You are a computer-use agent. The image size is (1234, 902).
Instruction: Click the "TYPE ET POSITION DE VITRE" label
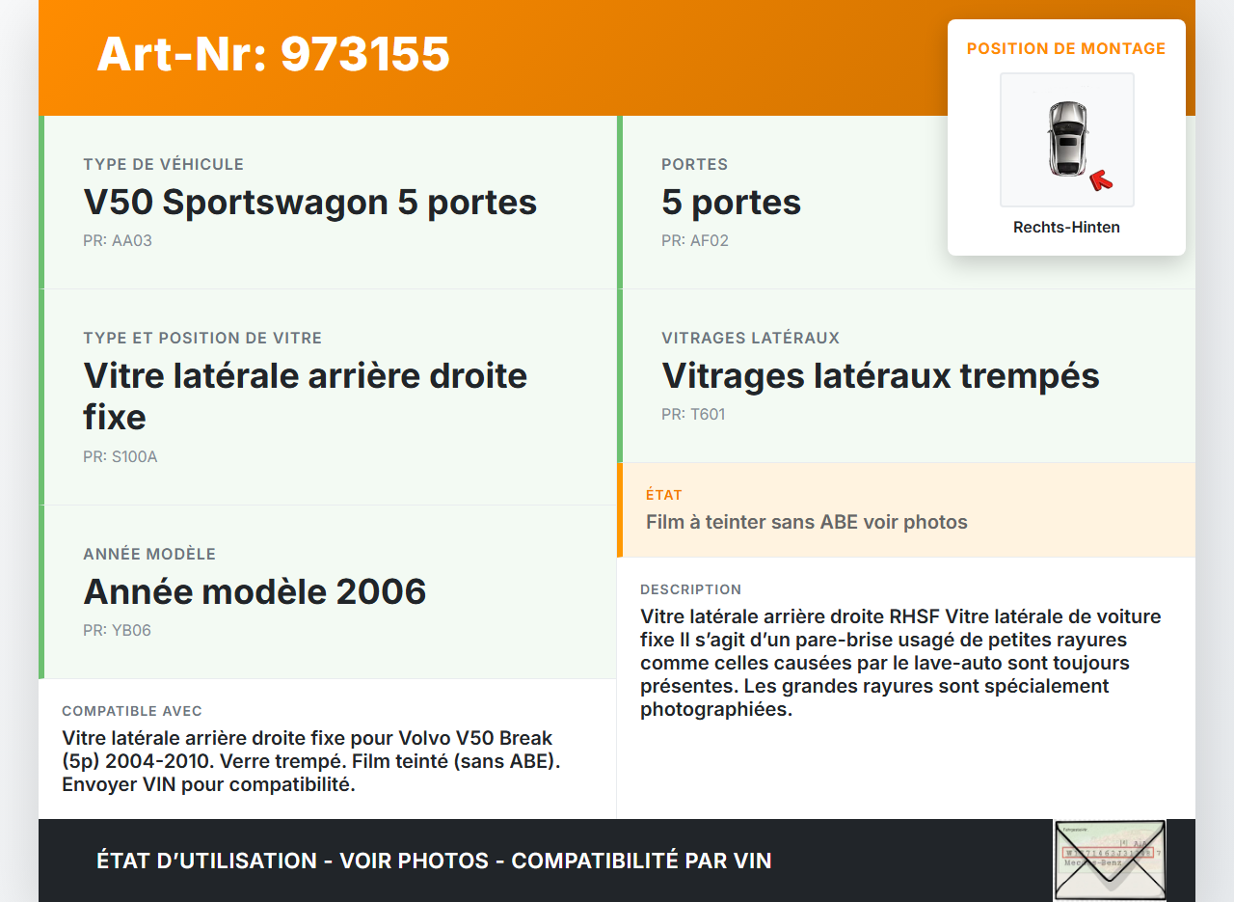coord(203,338)
